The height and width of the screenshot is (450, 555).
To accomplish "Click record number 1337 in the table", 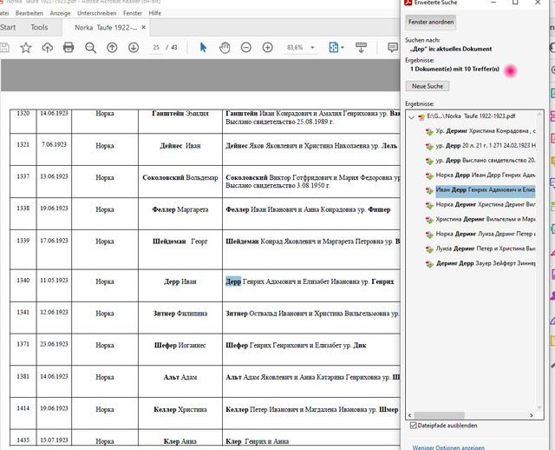I will 23,176.
